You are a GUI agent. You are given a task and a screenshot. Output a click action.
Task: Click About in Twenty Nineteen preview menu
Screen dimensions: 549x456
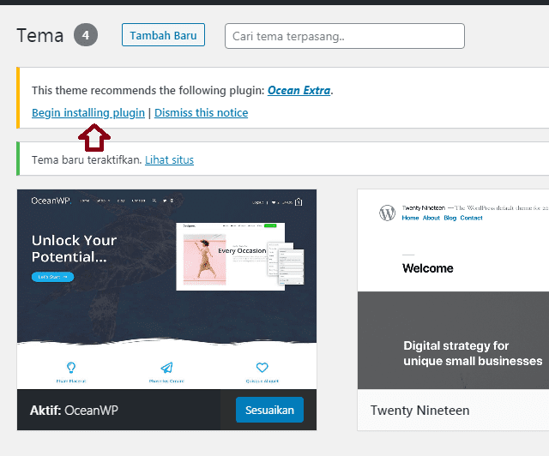(431, 218)
